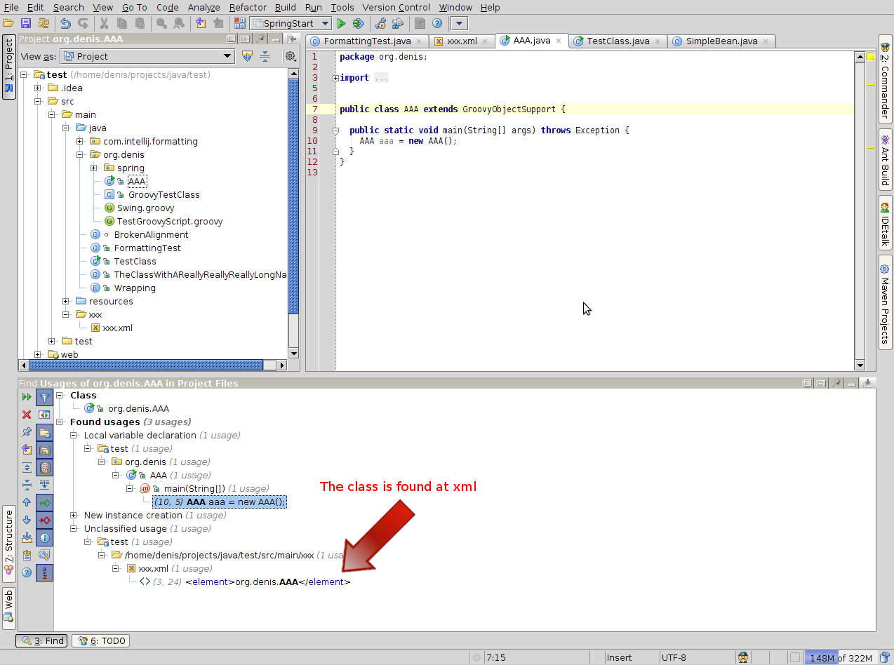Viewport: 894px width, 665px height.
Task: Click the Back navigation toolbar icon
Action: (x=201, y=23)
